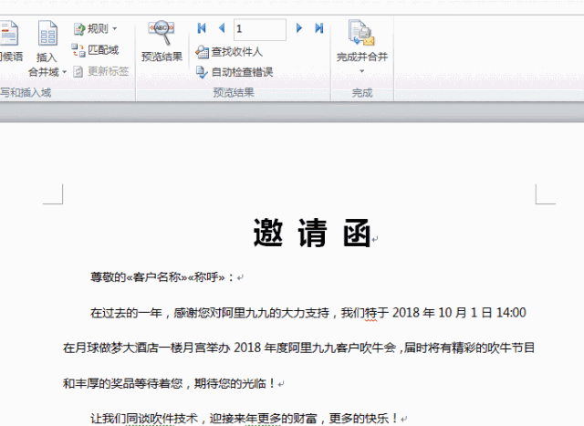Click the text 月球做梦大酒店
This screenshot has width=584, height=426.
[x=117, y=348]
